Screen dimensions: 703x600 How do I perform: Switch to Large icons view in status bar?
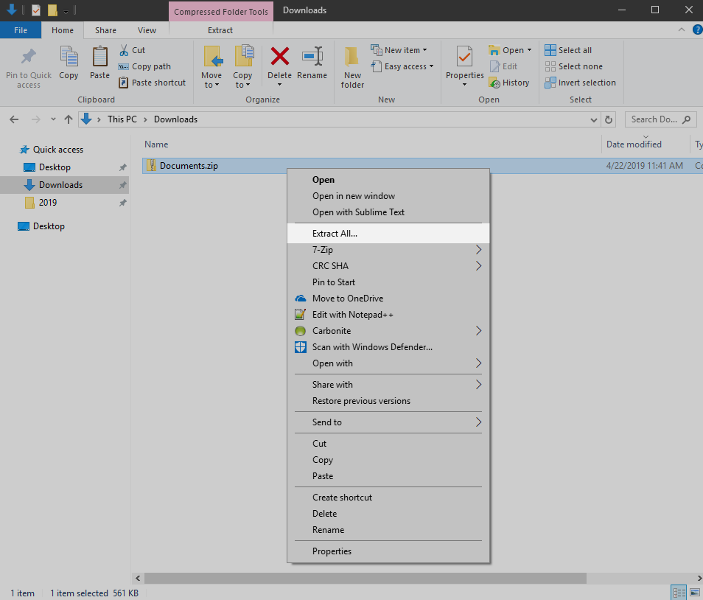[696, 592]
